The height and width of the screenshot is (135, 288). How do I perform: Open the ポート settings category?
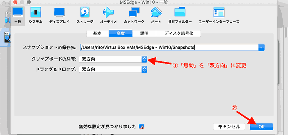pos(156,15)
